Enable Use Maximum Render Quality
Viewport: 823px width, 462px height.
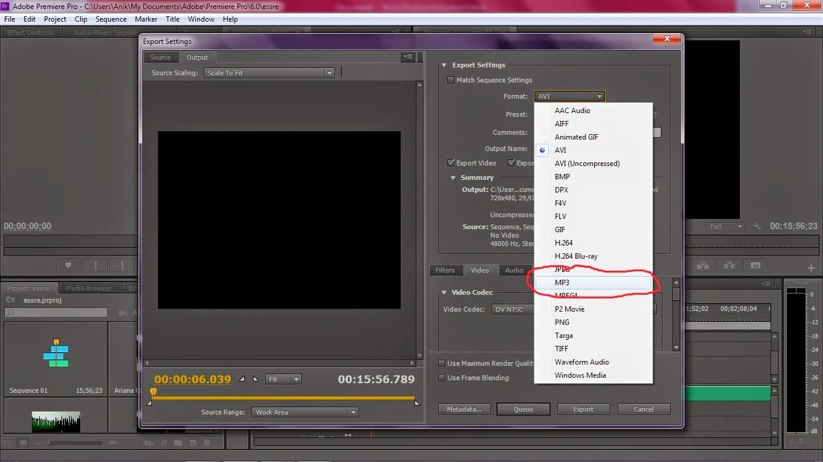[442, 363]
